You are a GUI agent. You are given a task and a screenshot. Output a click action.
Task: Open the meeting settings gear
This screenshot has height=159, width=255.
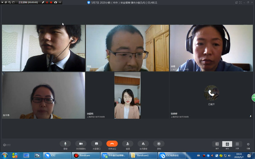click(248, 144)
